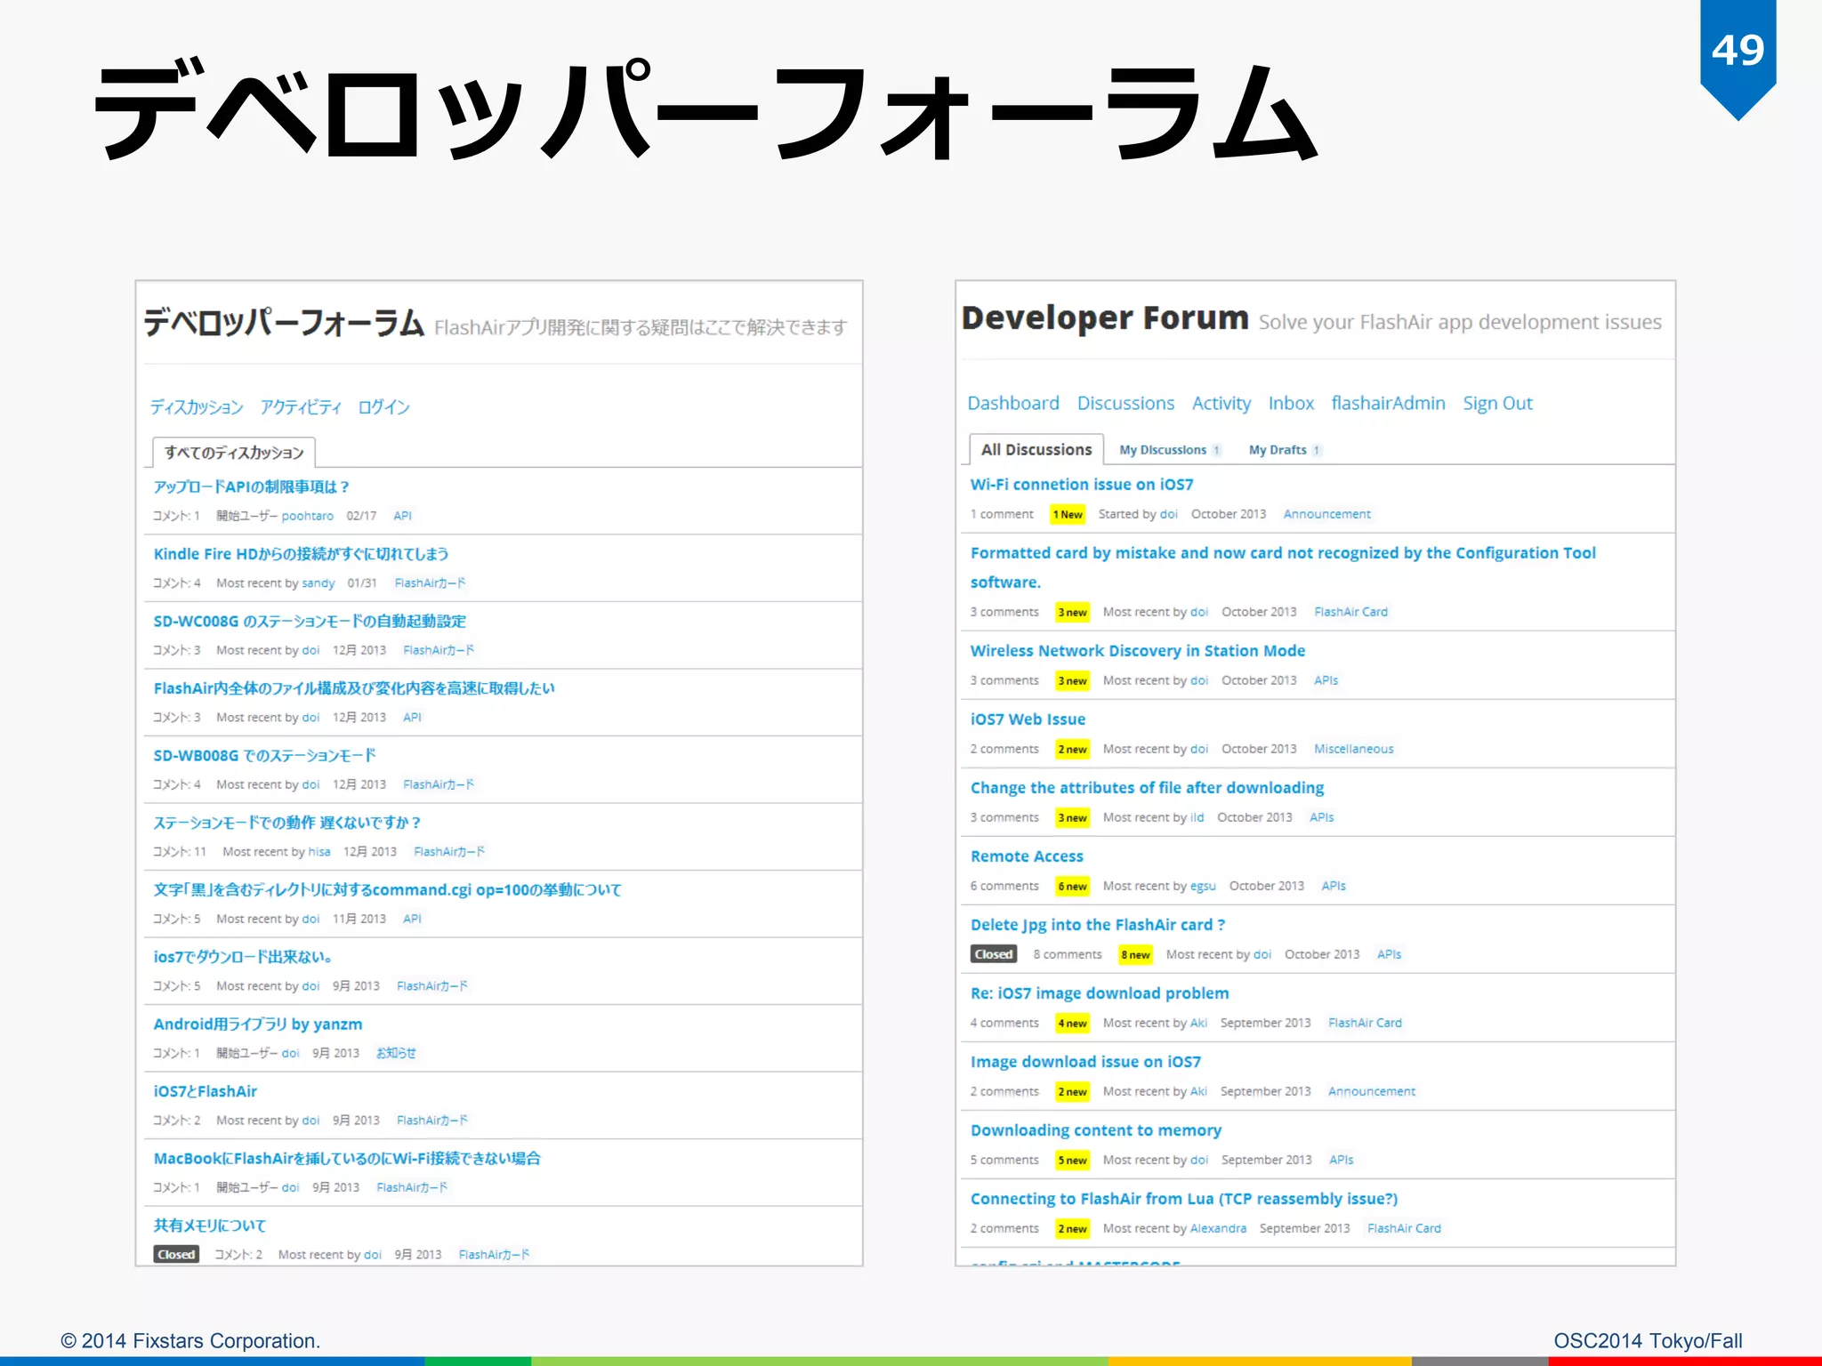Open the 'iOS7 Web Issue' thread

pyautogui.click(x=1028, y=719)
